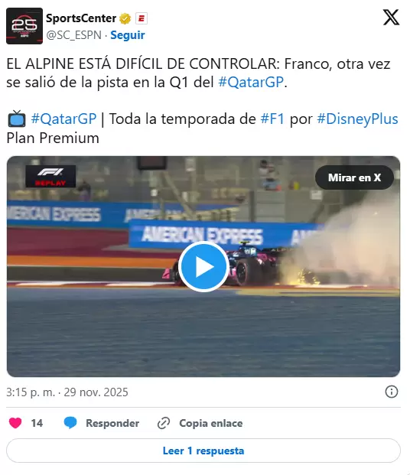Click the X logo icon
This screenshot has height=475, width=410.
tap(391, 18)
